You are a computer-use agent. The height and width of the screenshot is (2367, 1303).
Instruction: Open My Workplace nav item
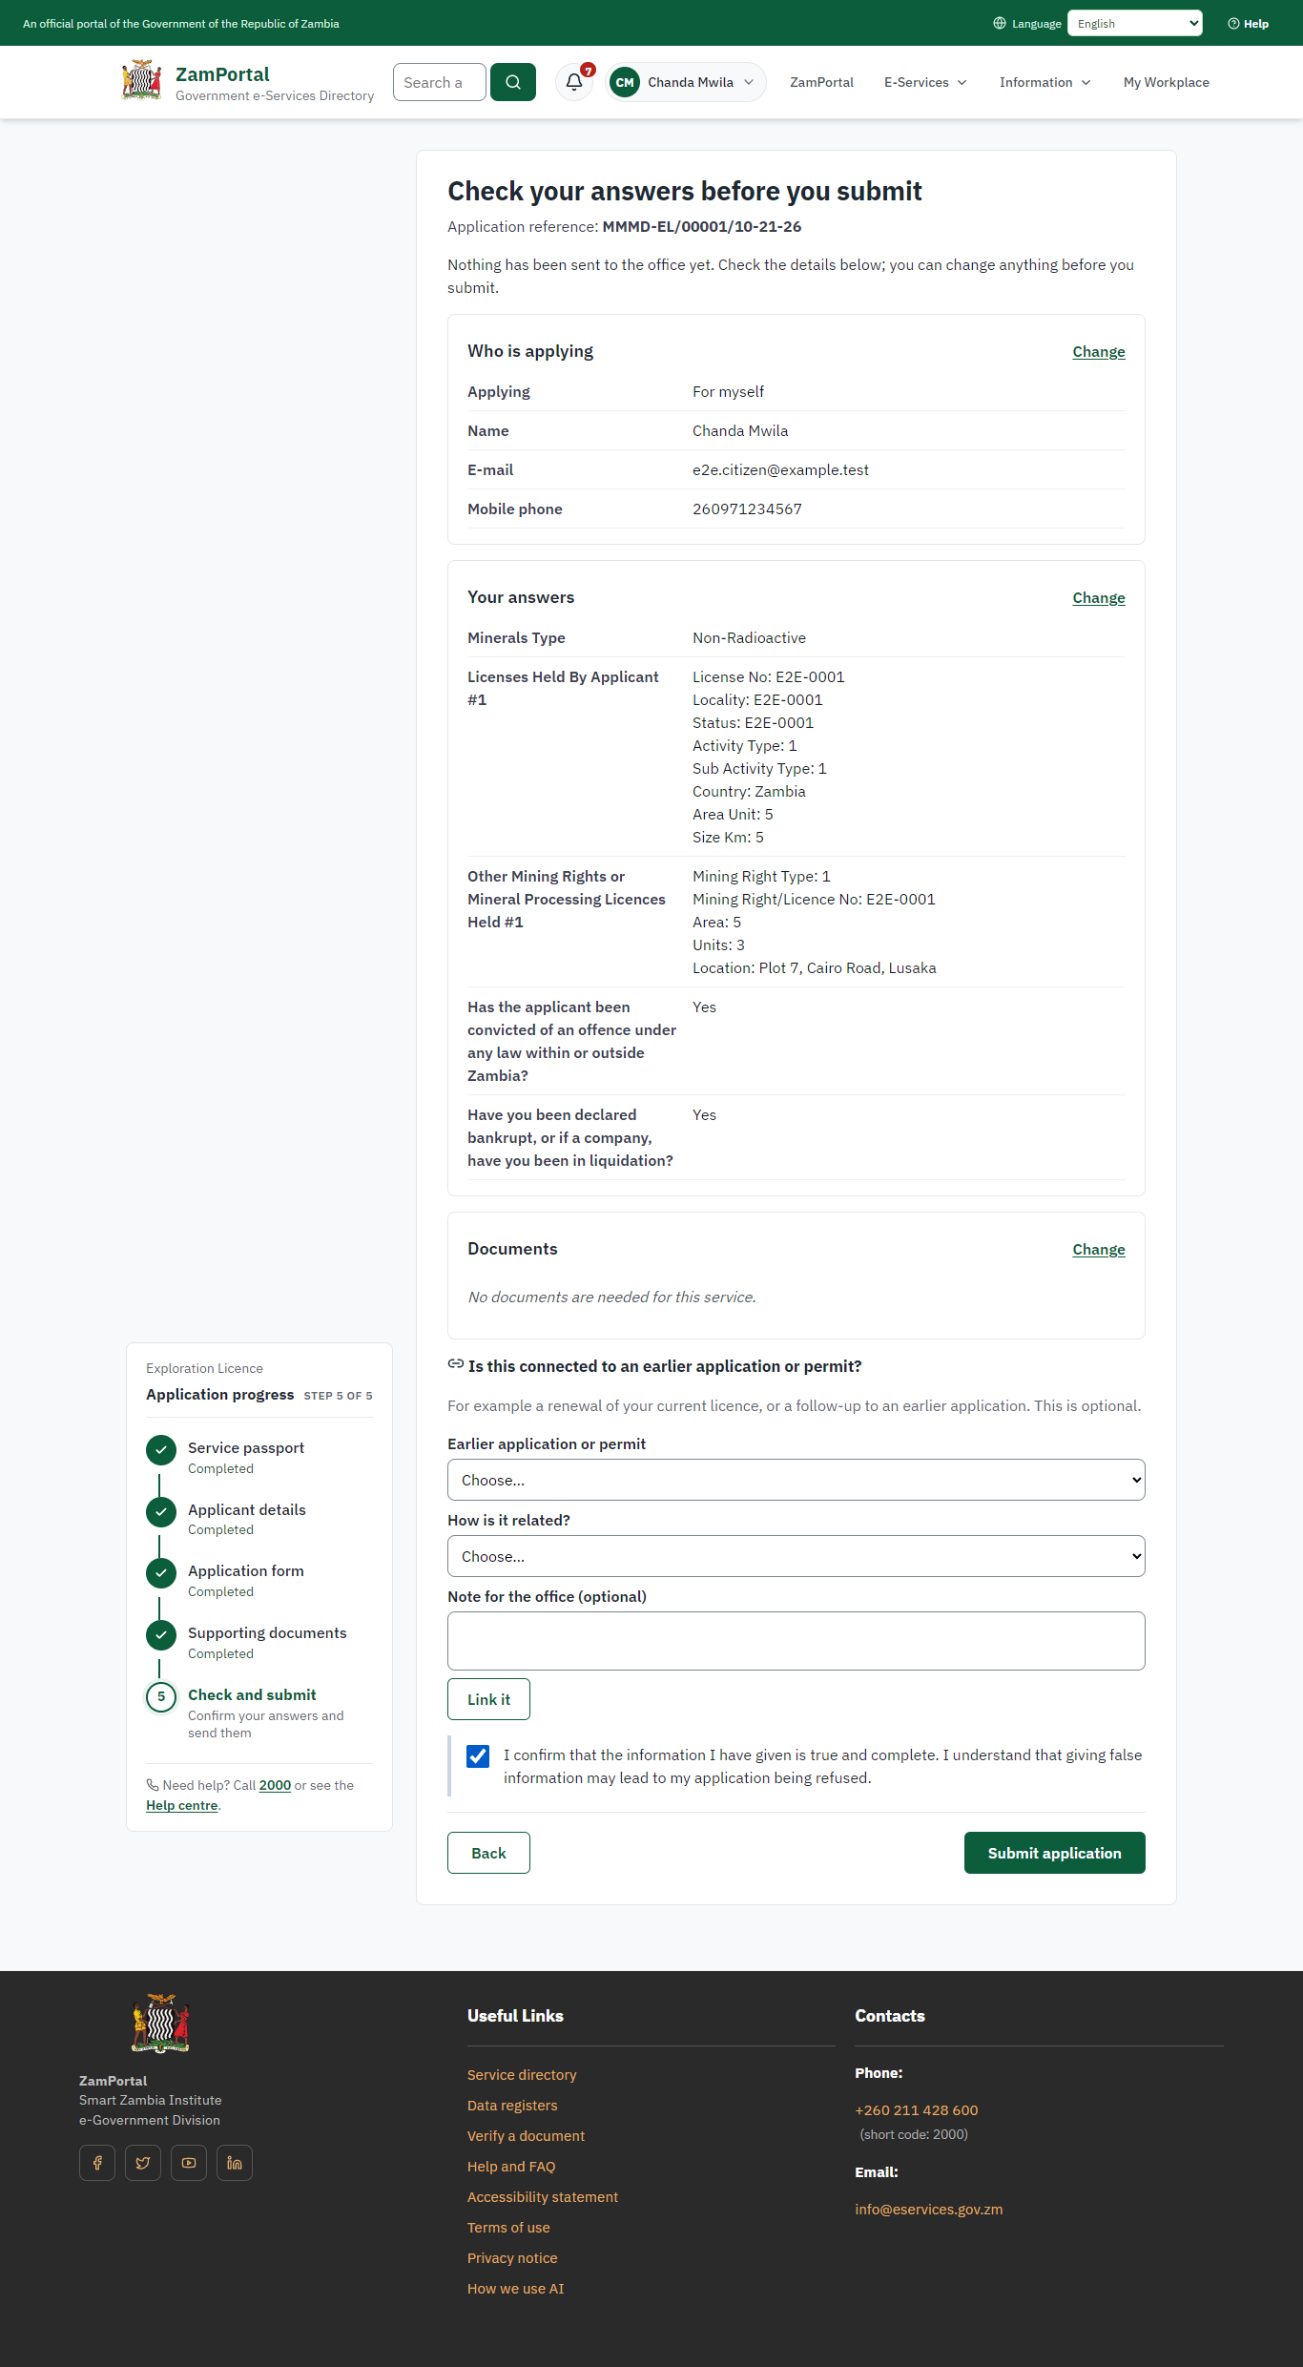coord(1166,82)
